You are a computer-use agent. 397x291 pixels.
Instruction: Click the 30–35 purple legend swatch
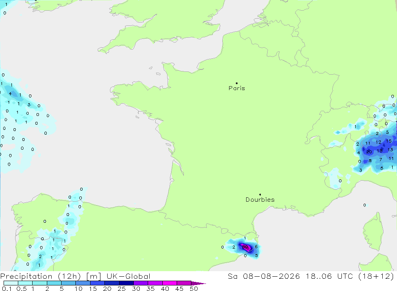click(141, 283)
